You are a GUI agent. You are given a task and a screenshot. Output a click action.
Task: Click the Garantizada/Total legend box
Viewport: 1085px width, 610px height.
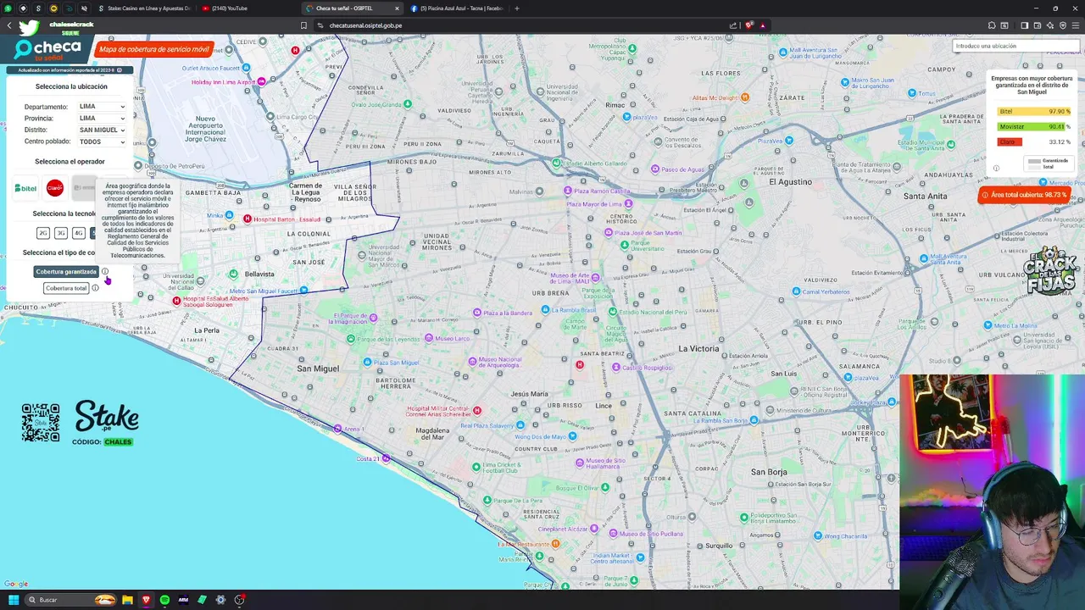click(x=1049, y=162)
